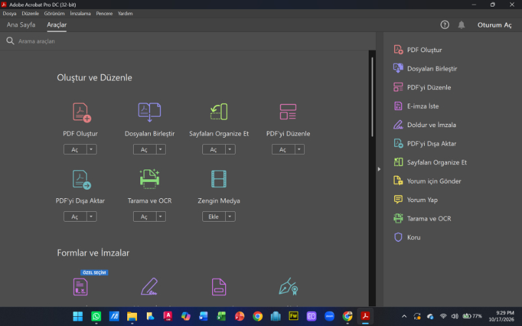Screen dimensions: 522x326
Task: Expand the dropdown arrow next to Tarama ve OCR Aç
Action: coord(161,216)
